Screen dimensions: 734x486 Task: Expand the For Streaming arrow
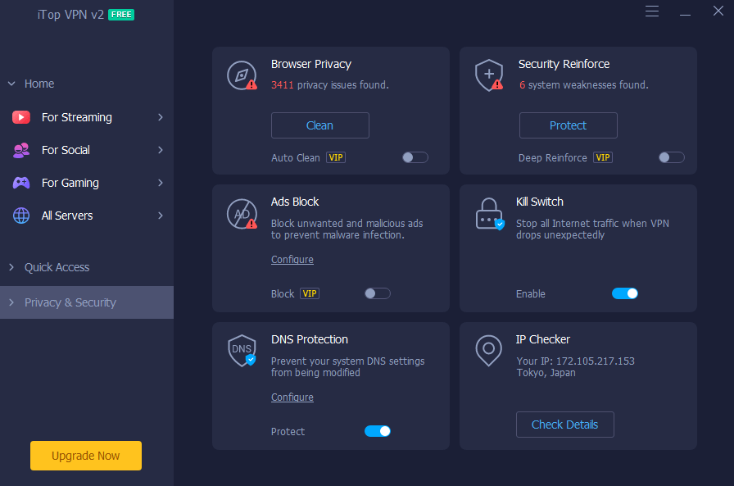coord(161,117)
